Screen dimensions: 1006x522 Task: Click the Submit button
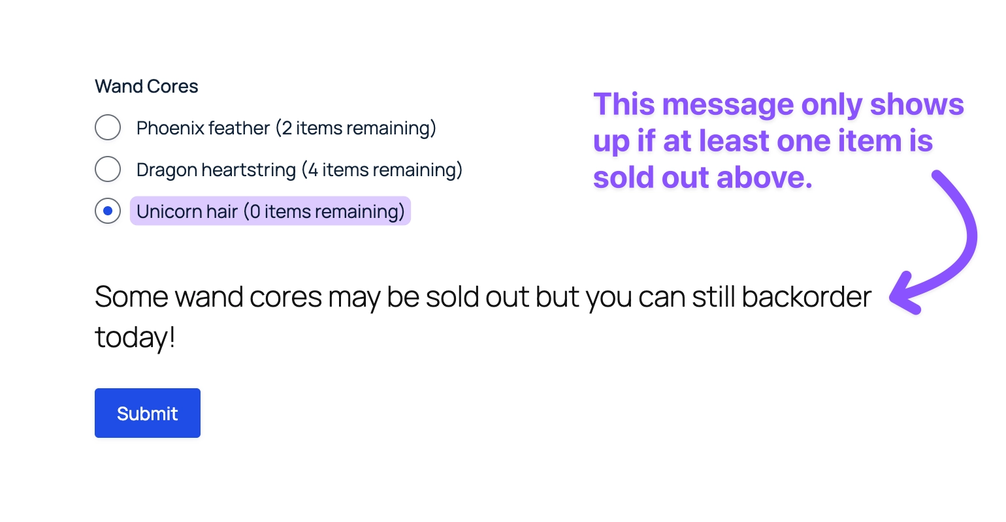pos(148,413)
